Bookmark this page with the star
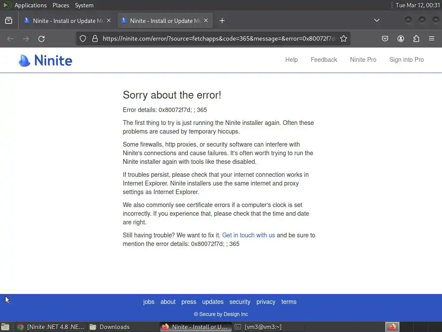 point(344,38)
